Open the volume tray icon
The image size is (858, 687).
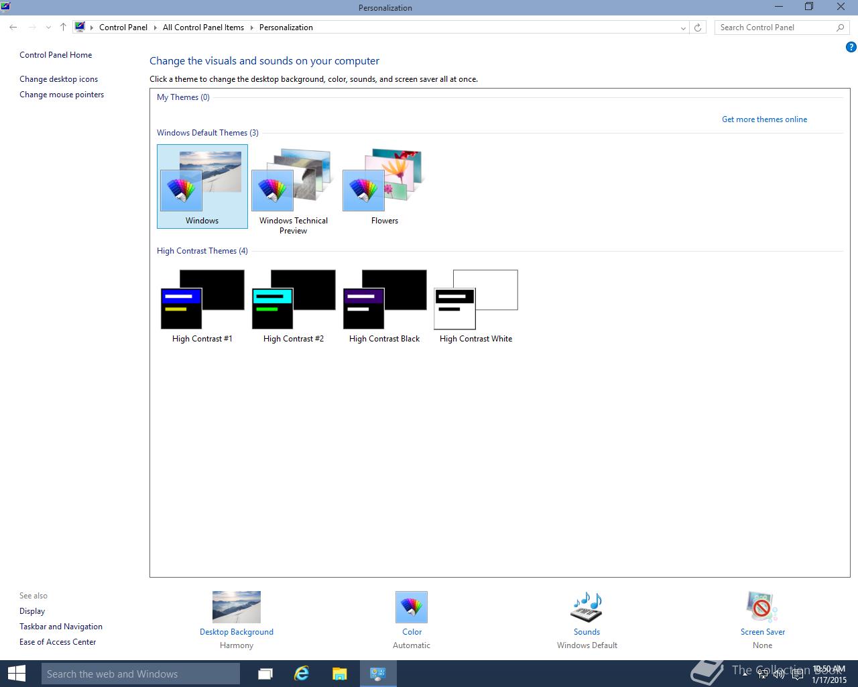point(779,674)
